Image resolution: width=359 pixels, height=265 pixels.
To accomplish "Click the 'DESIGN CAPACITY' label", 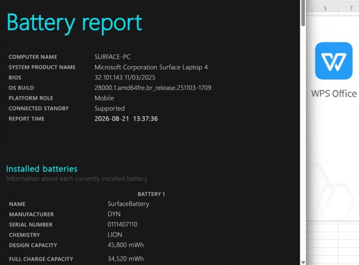I will point(33,245).
